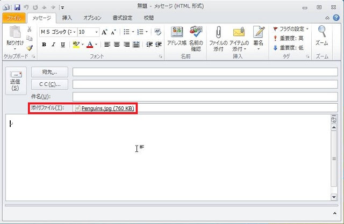The height and width of the screenshot is (224, 344).
Task: Open the フォント dialog launcher
Action: [161, 56]
